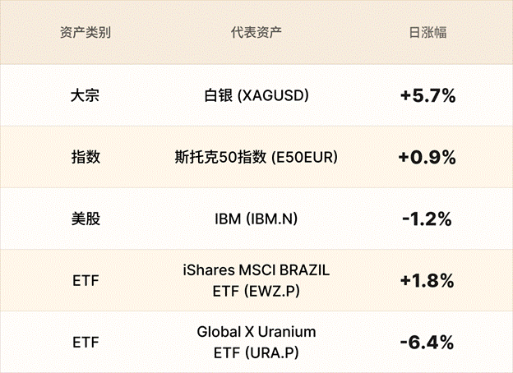
Task: Select the 美股 category cell
Action: click(85, 219)
